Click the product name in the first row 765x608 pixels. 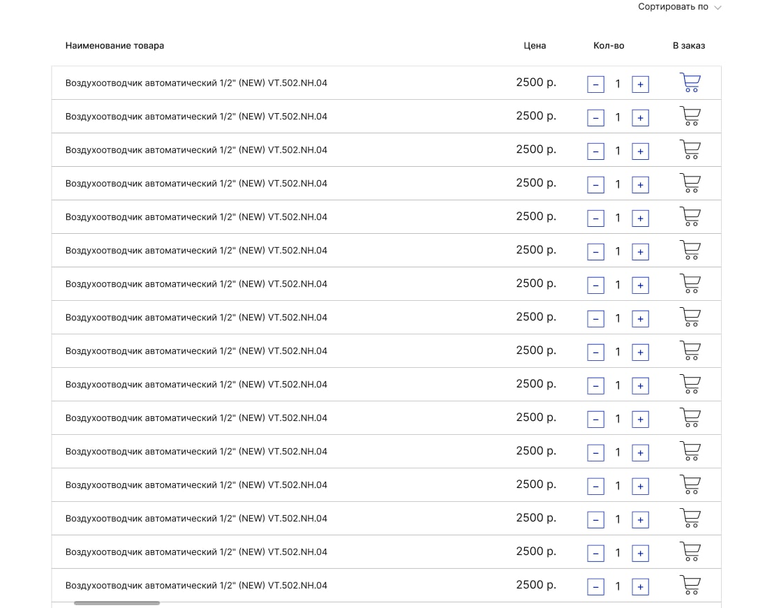click(196, 83)
